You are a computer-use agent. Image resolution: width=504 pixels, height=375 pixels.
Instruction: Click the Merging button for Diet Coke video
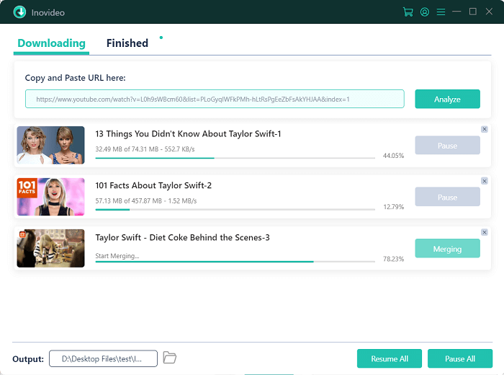(x=447, y=249)
